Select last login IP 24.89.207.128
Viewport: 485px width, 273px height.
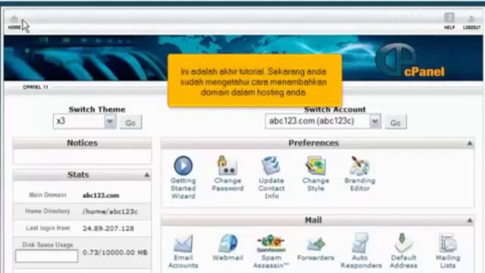(x=108, y=229)
